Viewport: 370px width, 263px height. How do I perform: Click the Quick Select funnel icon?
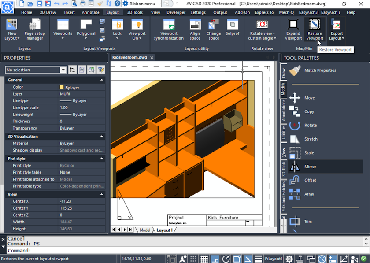tap(101, 70)
